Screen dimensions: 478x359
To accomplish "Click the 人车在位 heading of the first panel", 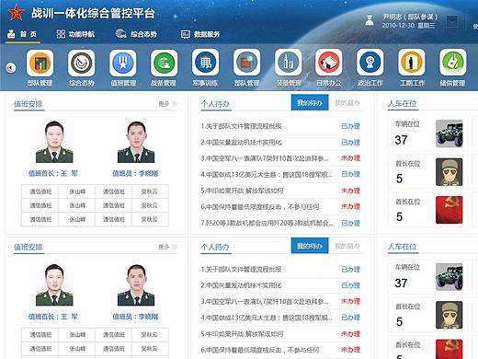I will click(403, 103).
